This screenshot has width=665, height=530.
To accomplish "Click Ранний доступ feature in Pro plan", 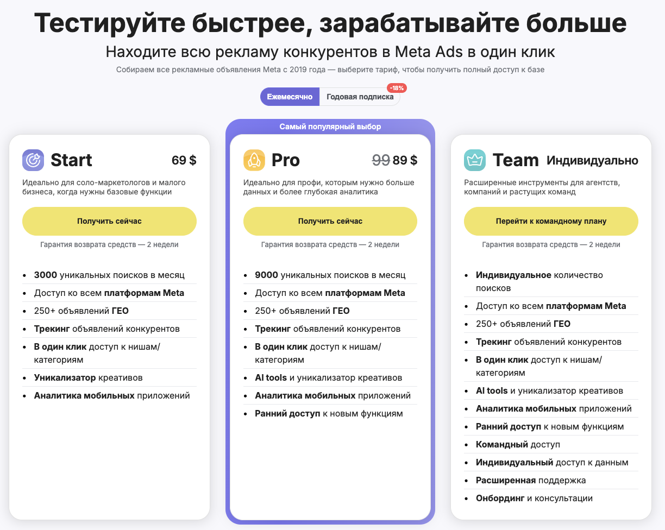I will tap(329, 414).
